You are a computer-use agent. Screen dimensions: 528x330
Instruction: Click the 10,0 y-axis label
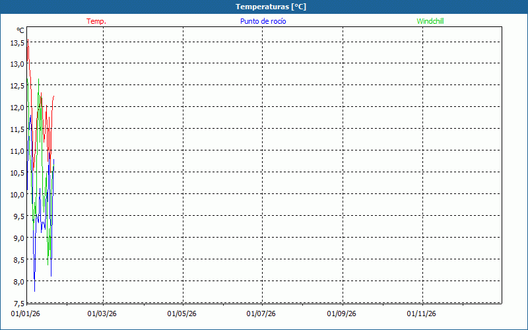[17, 195]
